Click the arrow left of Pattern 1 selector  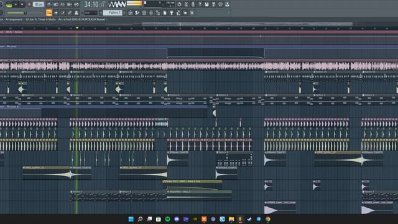101,12
